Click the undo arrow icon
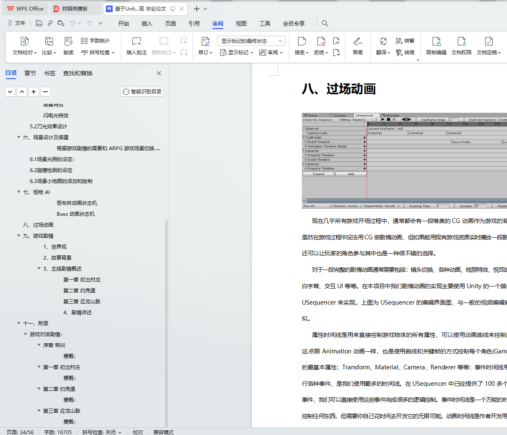Viewport: 507px width, 435px height. (x=73, y=23)
